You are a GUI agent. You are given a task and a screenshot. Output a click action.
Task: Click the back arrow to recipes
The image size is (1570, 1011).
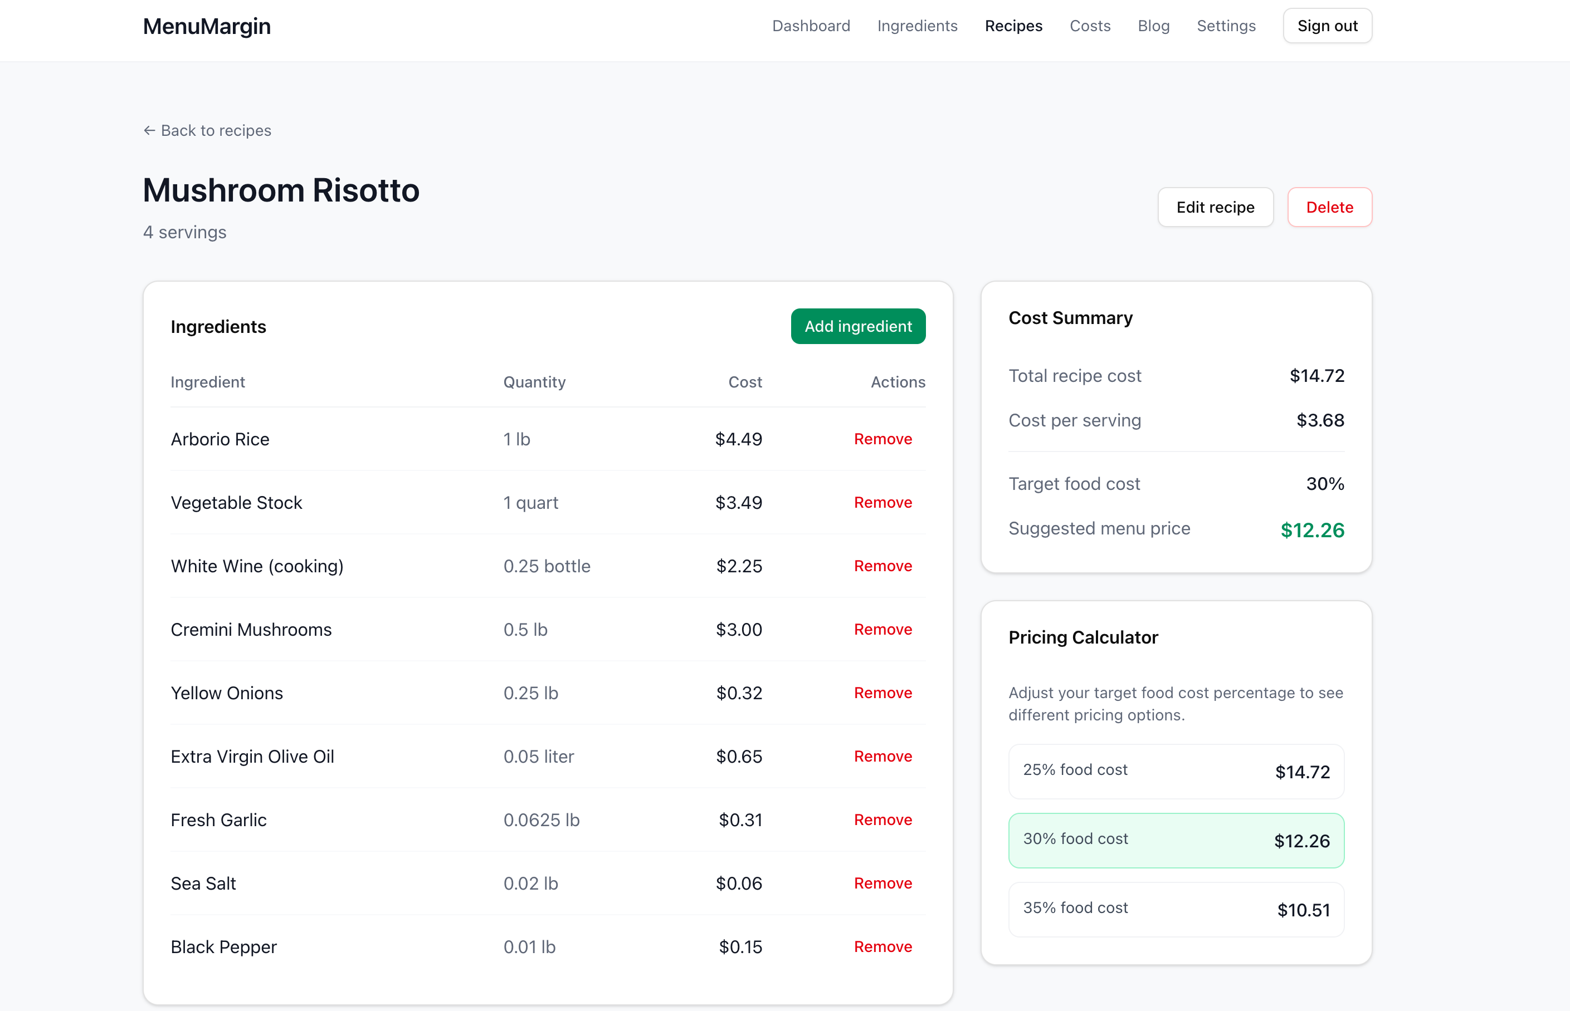tap(150, 130)
